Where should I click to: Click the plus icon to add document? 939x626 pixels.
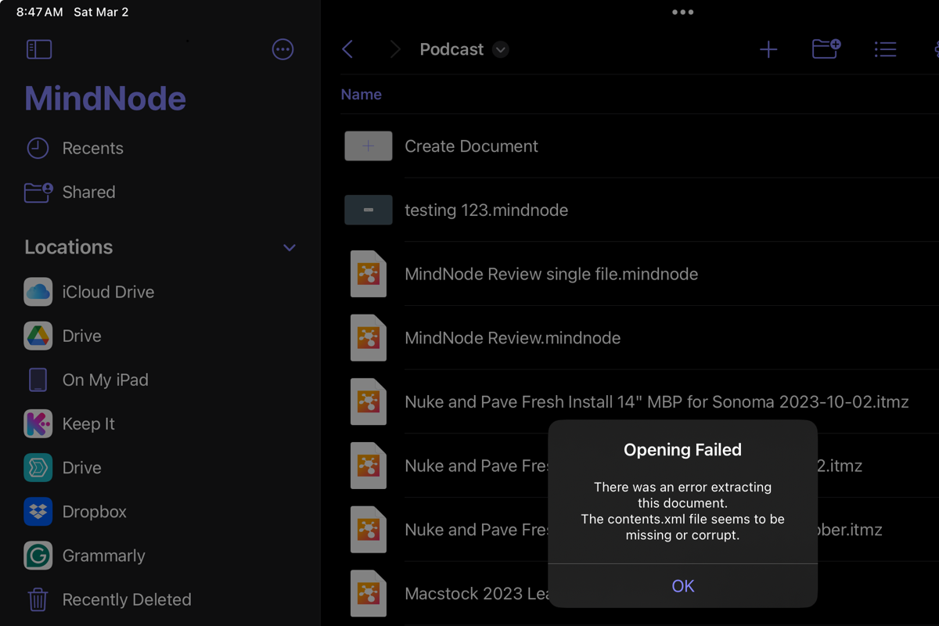pyautogui.click(x=768, y=49)
